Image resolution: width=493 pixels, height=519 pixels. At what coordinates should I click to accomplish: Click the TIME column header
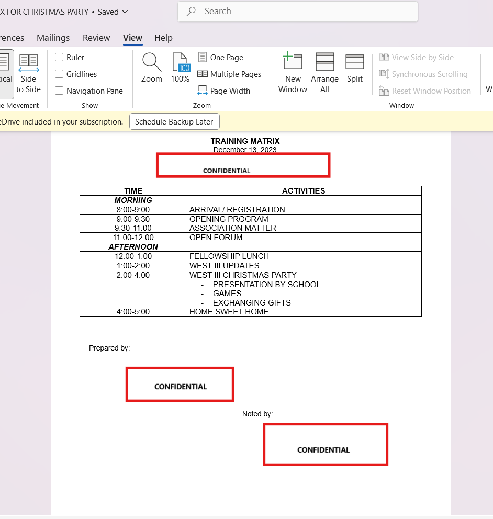[133, 190]
